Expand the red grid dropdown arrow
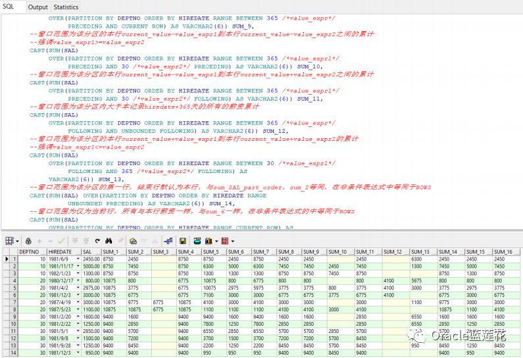This screenshot has width=523, height=358. pos(233,242)
